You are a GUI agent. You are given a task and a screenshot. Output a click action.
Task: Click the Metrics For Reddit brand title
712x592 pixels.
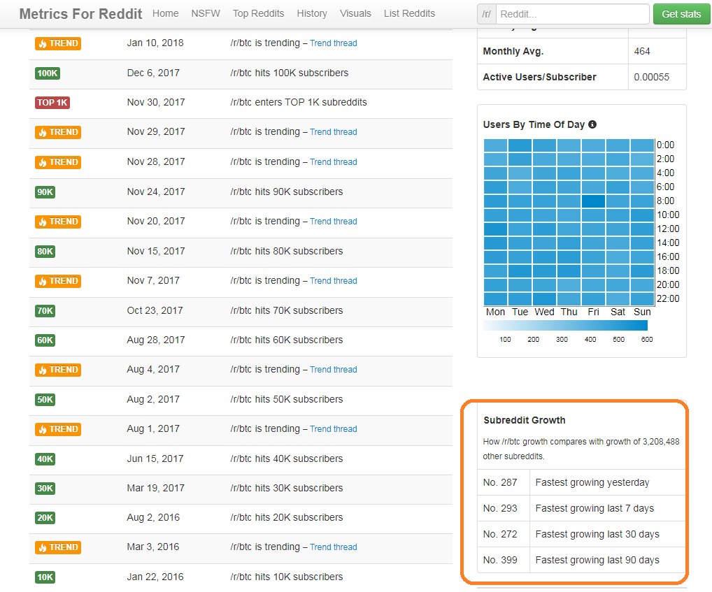click(x=81, y=14)
